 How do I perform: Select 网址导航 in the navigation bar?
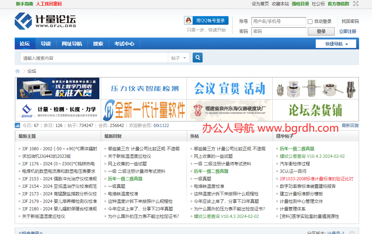click(72, 44)
